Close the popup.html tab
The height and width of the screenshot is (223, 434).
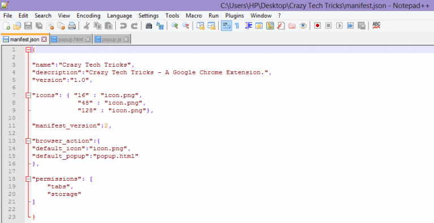tap(88, 40)
